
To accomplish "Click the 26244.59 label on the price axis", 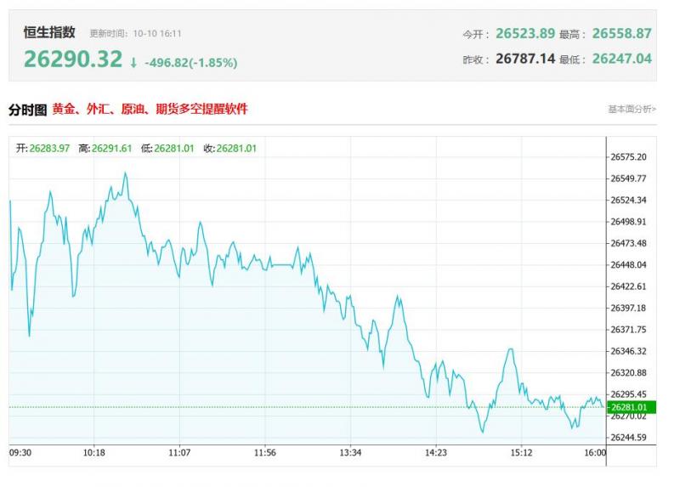I will 628,438.
